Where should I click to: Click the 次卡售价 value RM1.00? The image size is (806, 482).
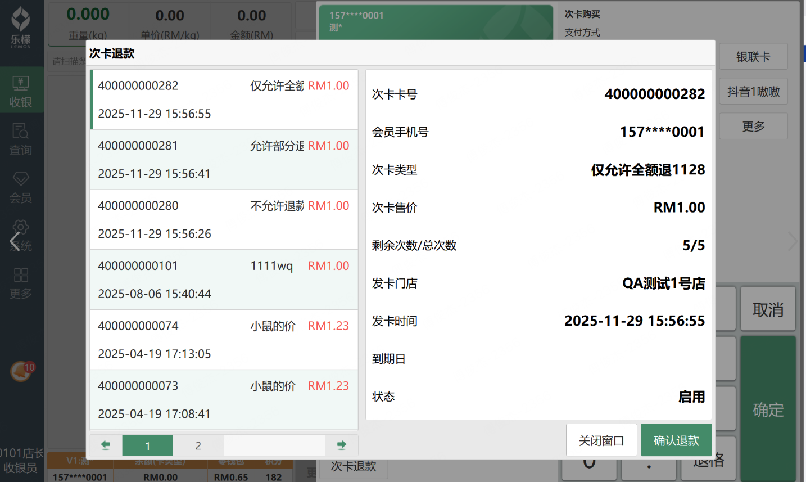pyautogui.click(x=679, y=208)
